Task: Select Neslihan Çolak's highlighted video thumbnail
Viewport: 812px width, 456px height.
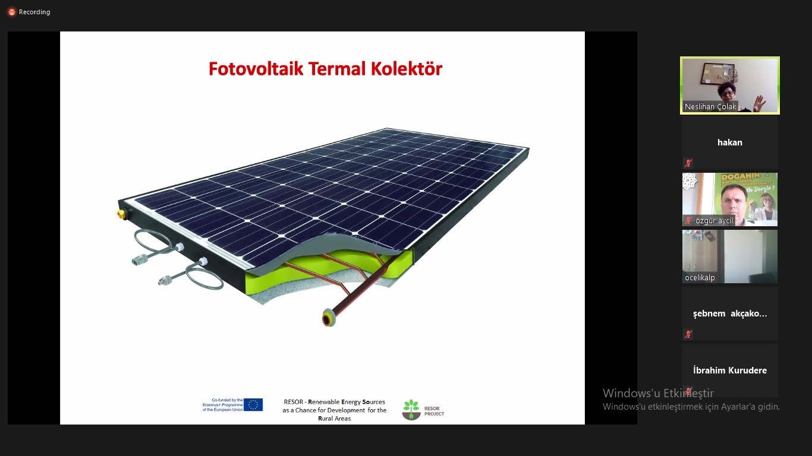Action: [x=729, y=85]
